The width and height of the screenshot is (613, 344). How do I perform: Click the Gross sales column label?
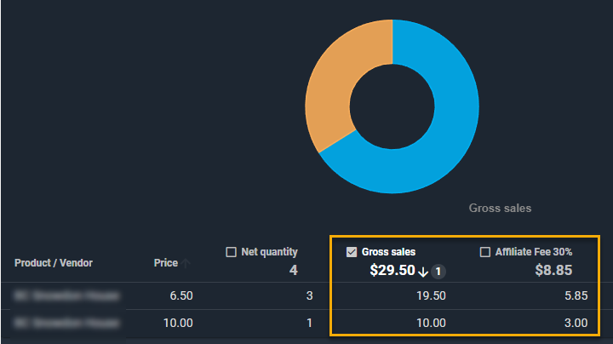tap(388, 252)
